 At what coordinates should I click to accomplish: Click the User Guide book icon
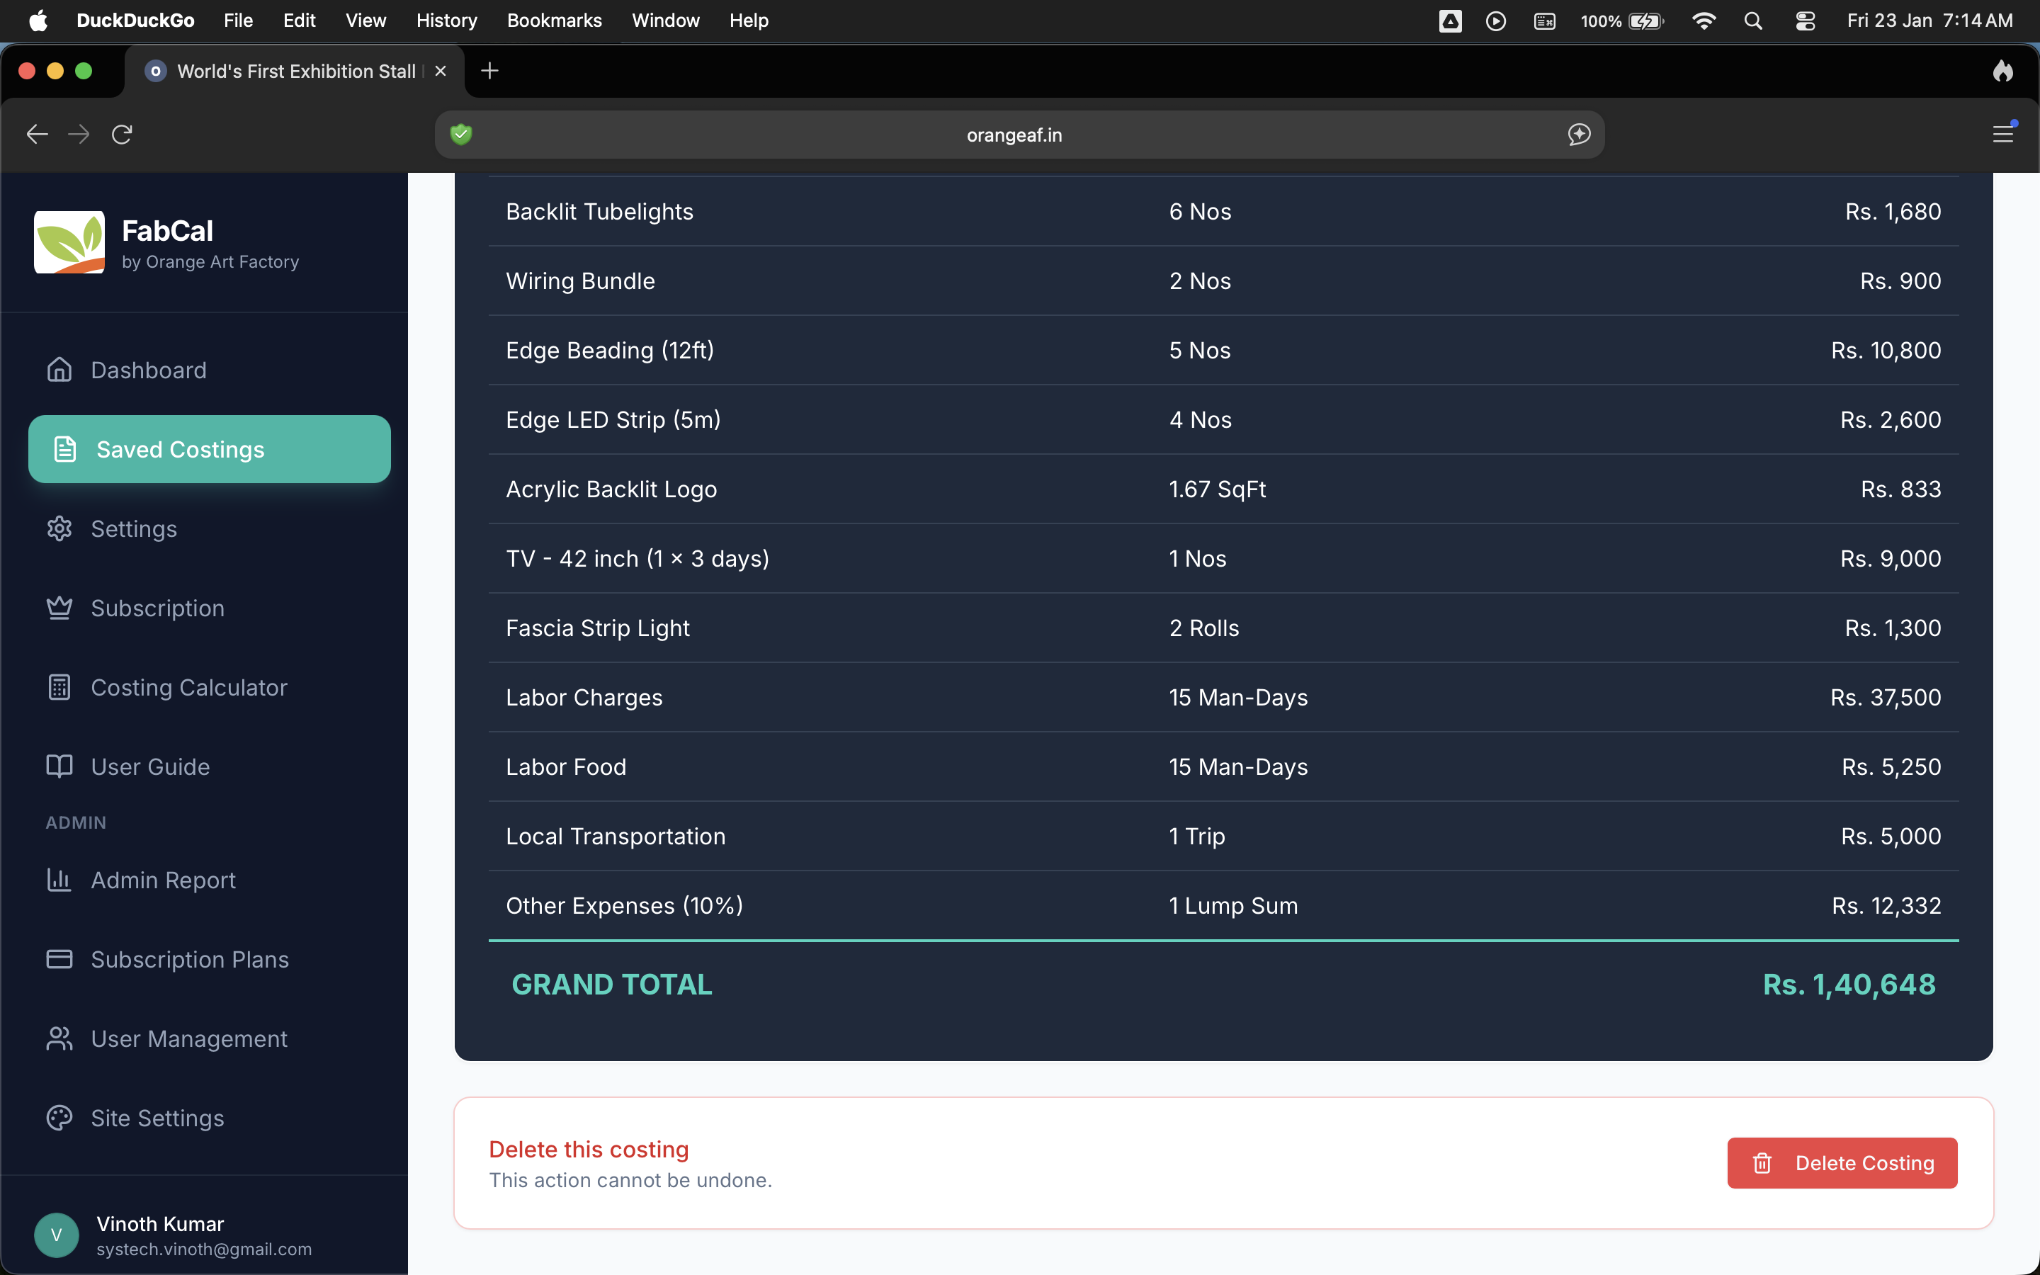tap(59, 766)
